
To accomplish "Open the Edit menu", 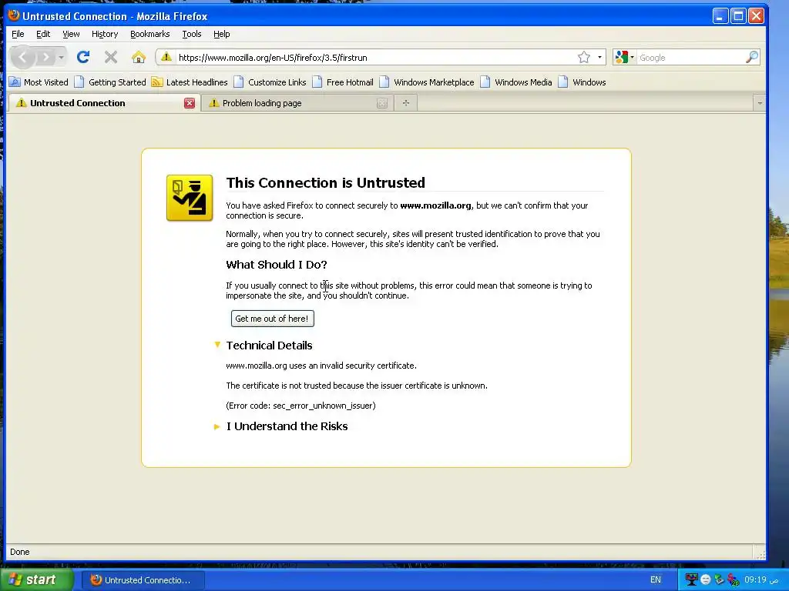I will click(x=43, y=34).
